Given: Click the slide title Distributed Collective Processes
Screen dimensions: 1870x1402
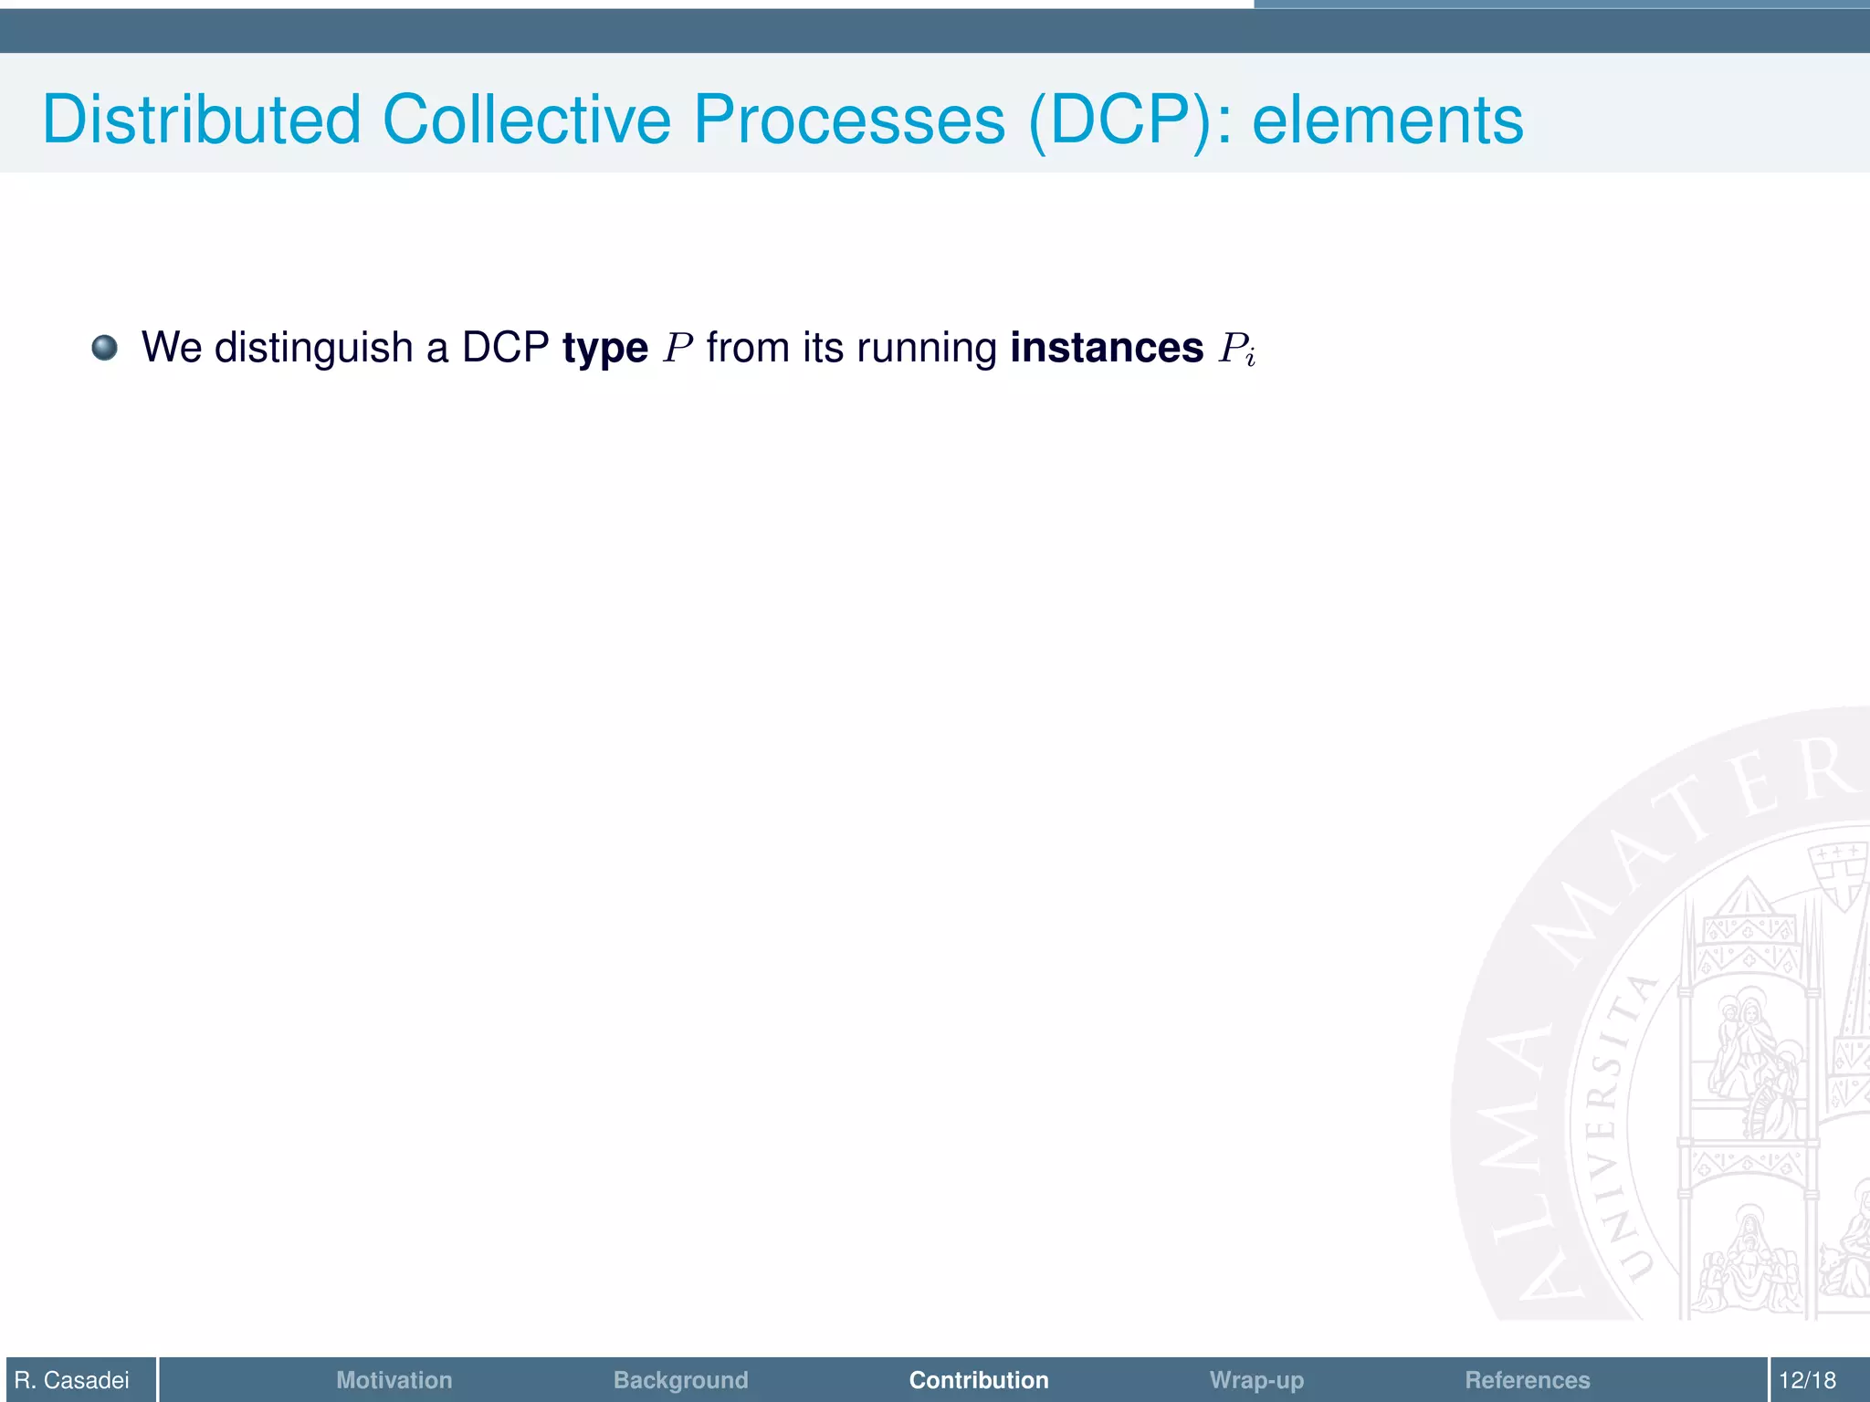Looking at the screenshot, I should pyautogui.click(x=783, y=120).
